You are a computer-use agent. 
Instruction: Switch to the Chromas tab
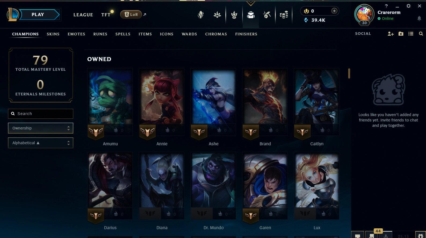(x=216, y=34)
